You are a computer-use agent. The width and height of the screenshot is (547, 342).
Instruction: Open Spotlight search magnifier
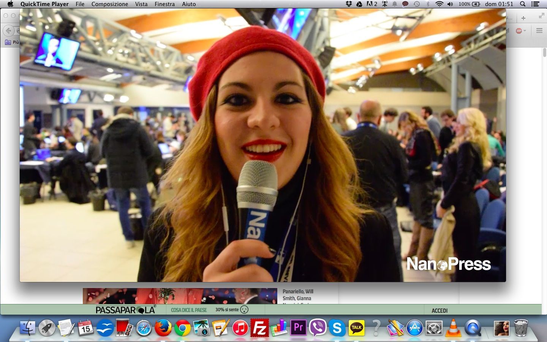pos(523,4)
